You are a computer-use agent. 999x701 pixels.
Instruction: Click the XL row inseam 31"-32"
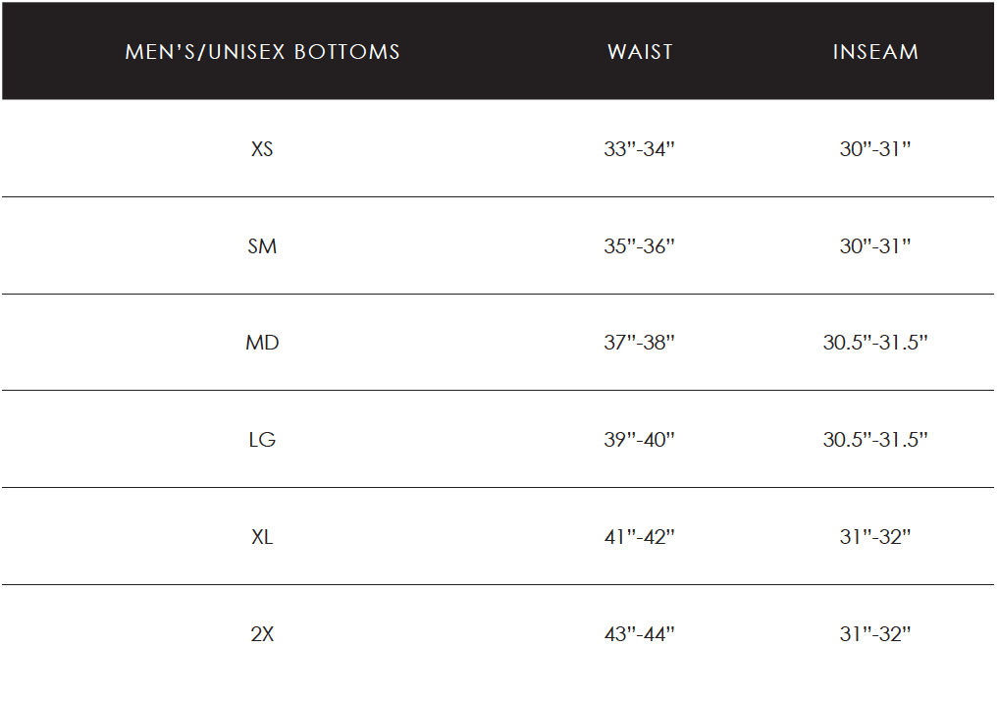875,537
